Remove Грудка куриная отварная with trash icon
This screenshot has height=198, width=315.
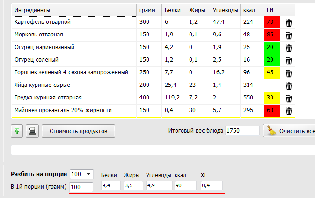point(289,99)
